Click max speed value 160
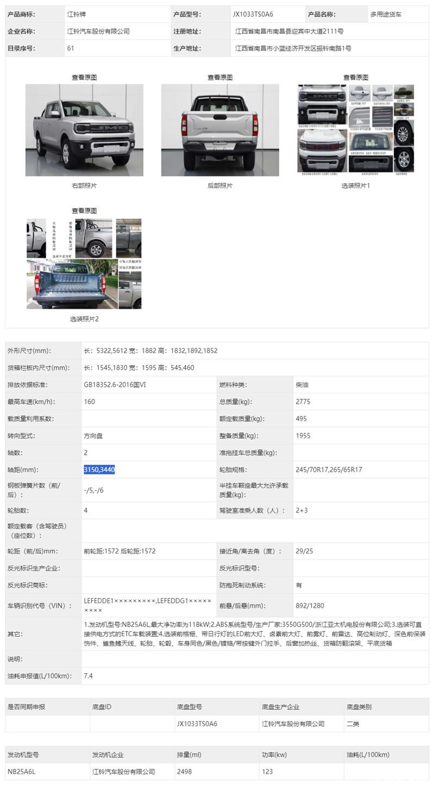This screenshot has height=791, width=435. [x=89, y=401]
